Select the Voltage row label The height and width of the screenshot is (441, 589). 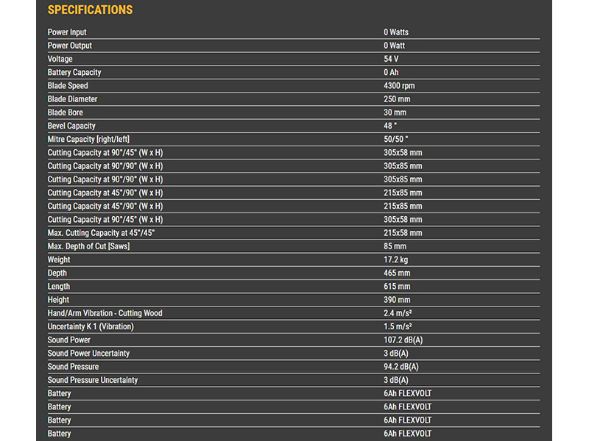[x=60, y=59]
